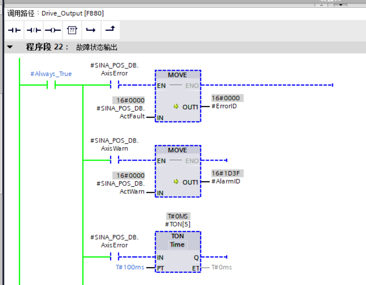Viewport: 366px width, 285px height.
Task: Select the MOVE block header writing #ErrorID
Action: (177, 75)
